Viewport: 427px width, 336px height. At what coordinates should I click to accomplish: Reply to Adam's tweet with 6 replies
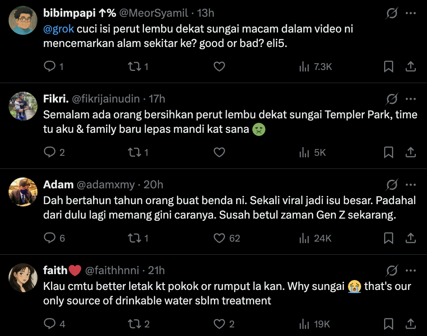click(x=49, y=238)
